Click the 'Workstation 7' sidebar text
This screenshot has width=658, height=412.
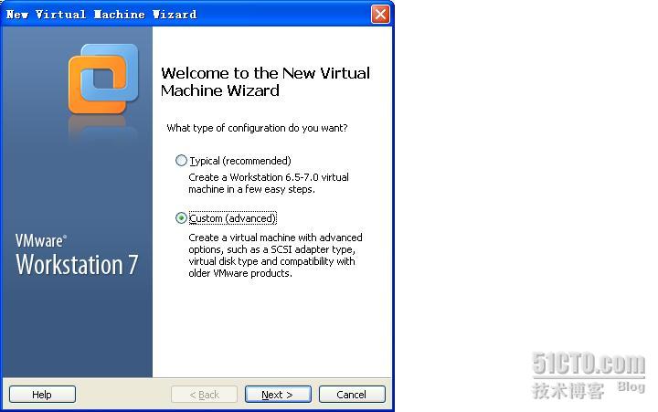point(77,264)
